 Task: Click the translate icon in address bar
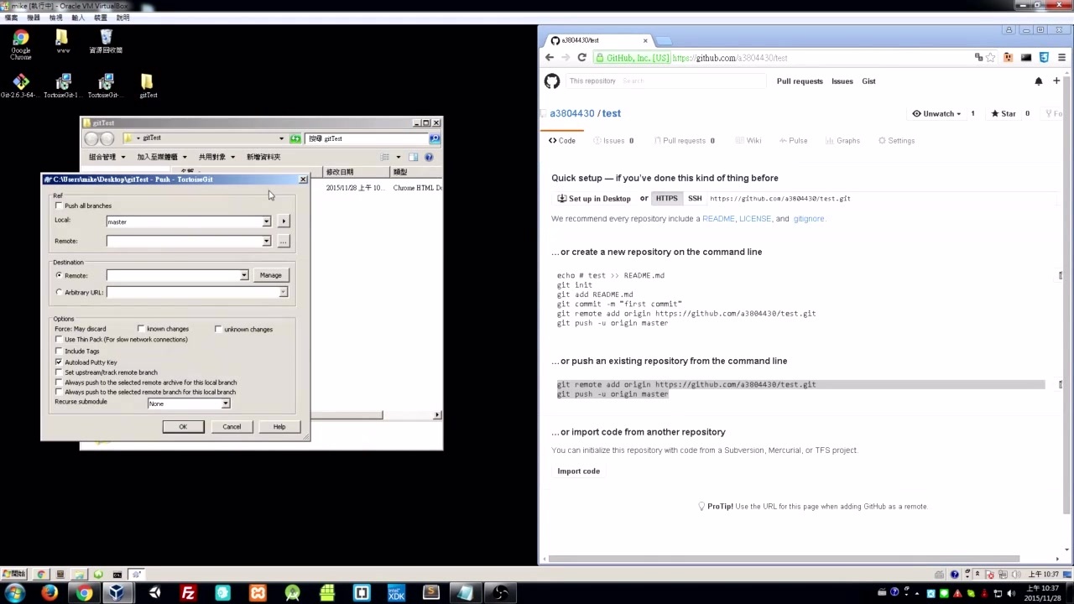(x=978, y=58)
